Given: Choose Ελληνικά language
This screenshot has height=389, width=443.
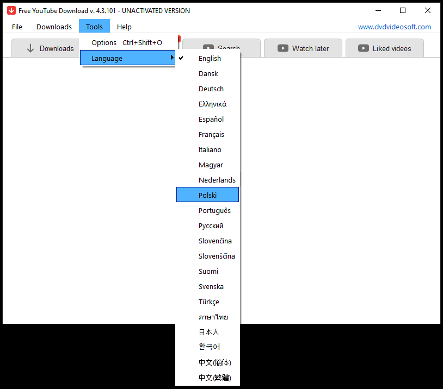Looking at the screenshot, I should (208, 104).
